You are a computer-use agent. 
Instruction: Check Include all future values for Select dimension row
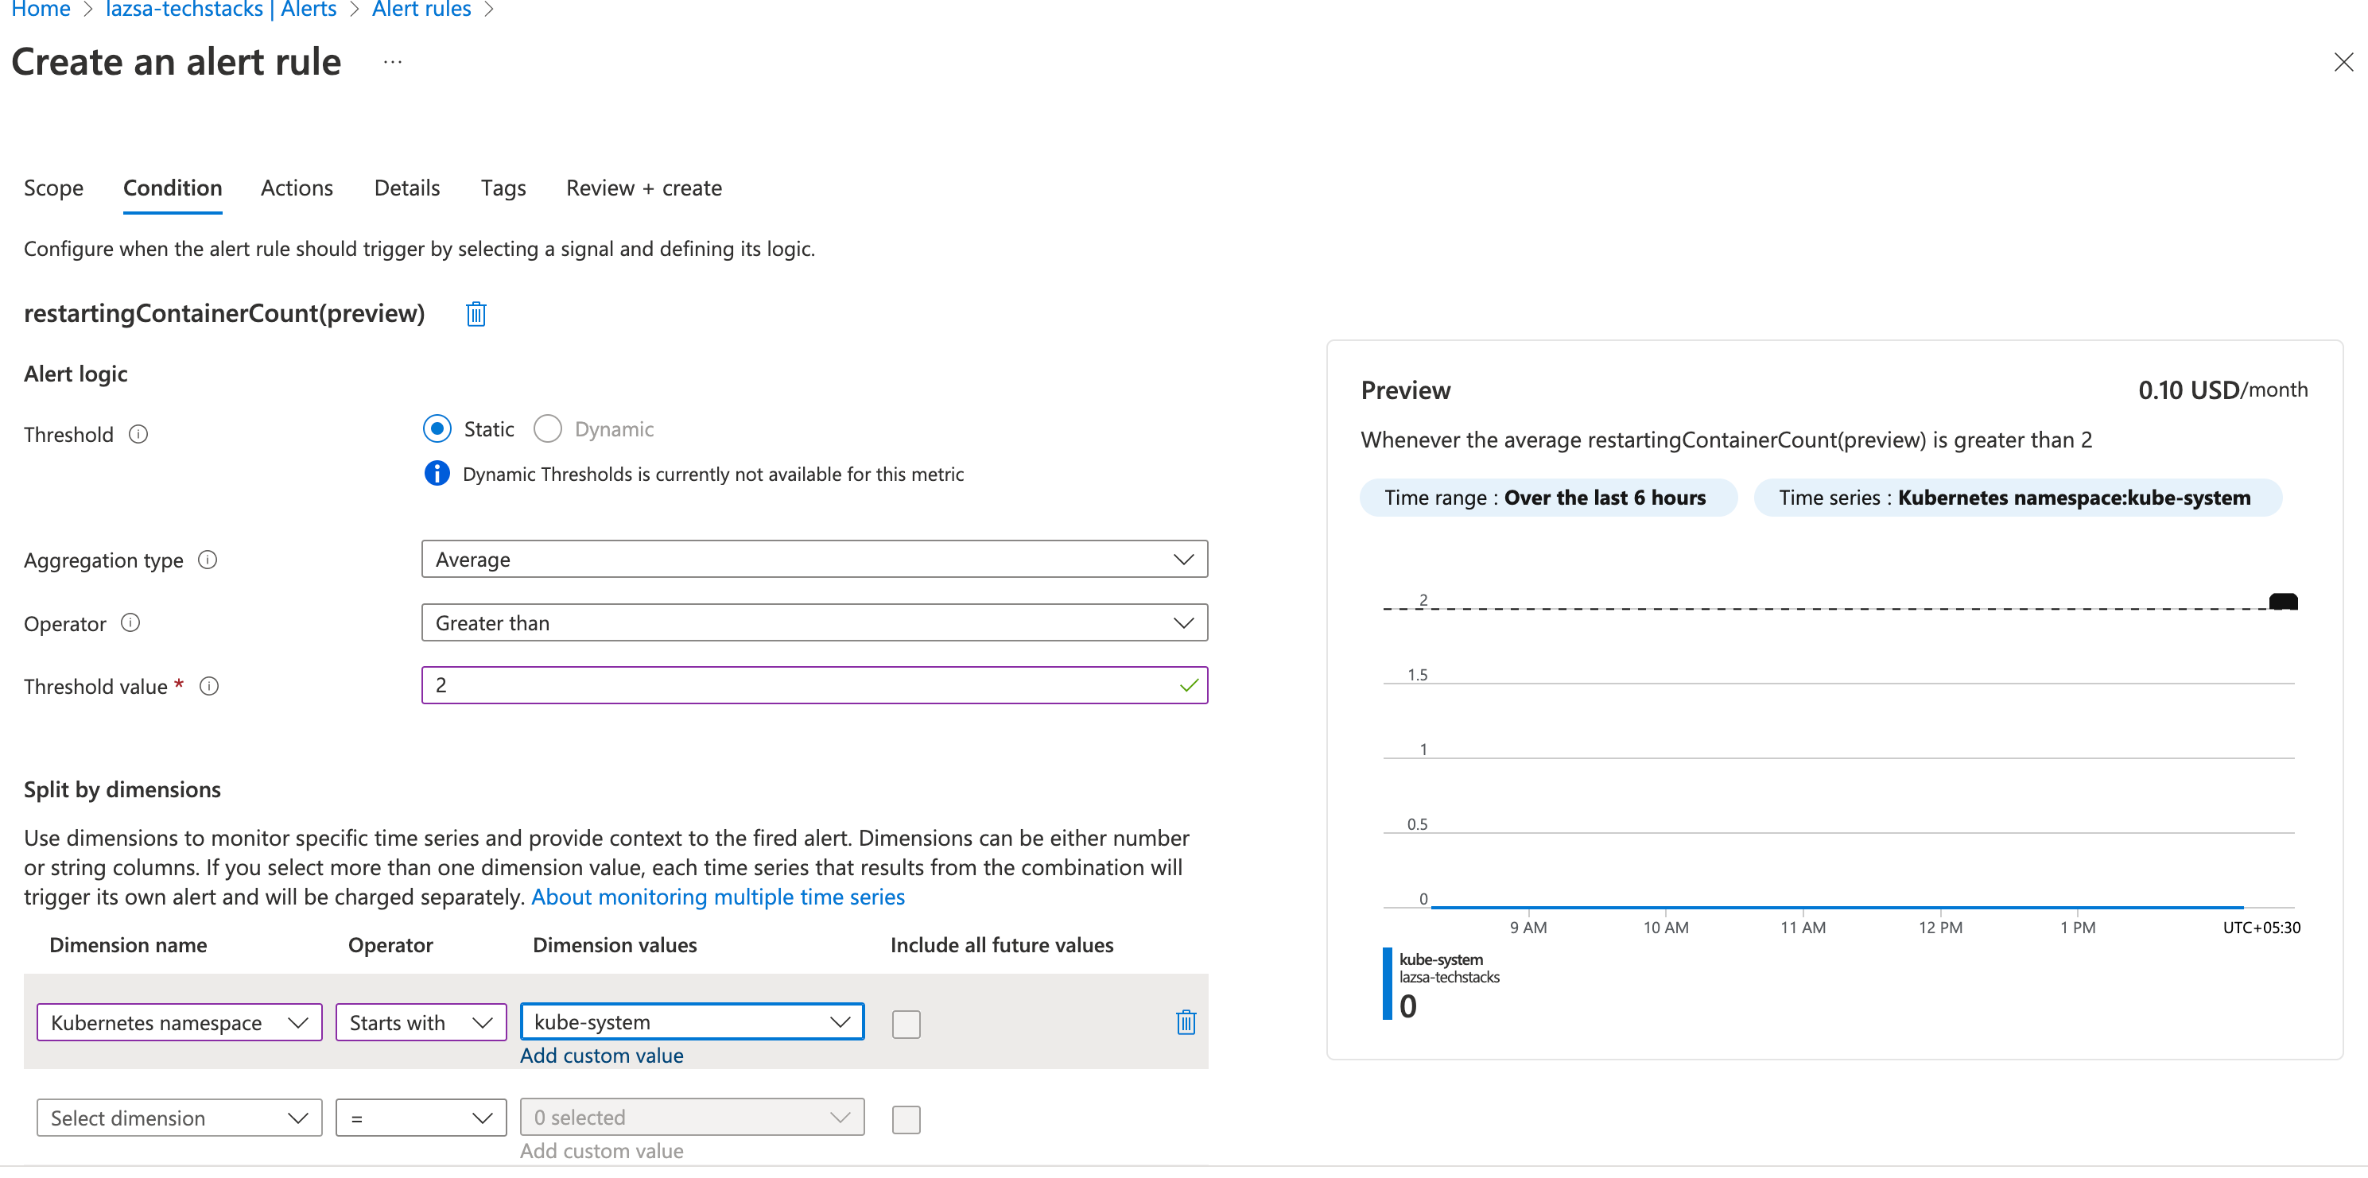[x=906, y=1119]
